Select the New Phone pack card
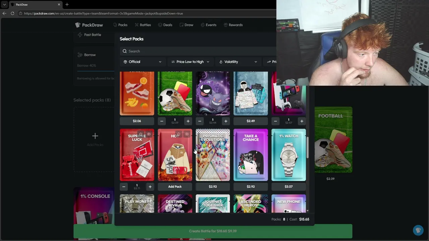429x241 pixels. pos(289,204)
